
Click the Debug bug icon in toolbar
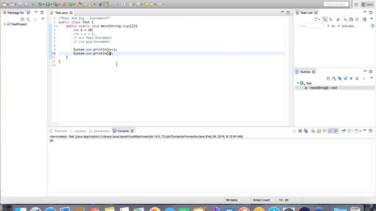click(x=40, y=4)
